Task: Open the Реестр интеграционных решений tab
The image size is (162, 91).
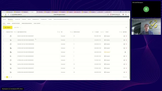Action: (x=61, y=19)
